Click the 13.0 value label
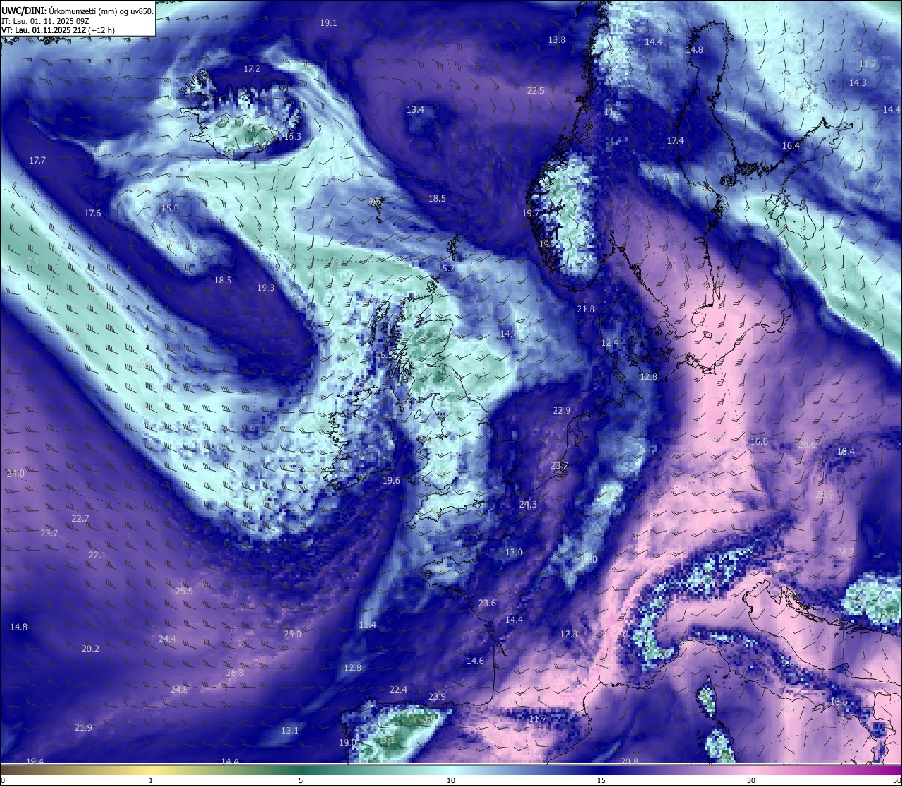This screenshot has width=902, height=786. click(x=514, y=553)
